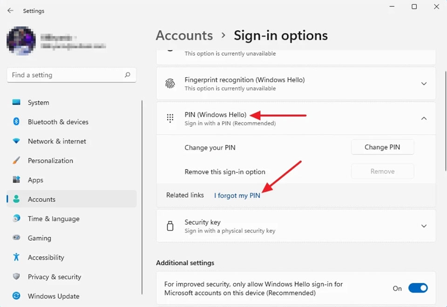447x307 pixels.
Task: Click the back arrow at top left
Action: (x=10, y=11)
